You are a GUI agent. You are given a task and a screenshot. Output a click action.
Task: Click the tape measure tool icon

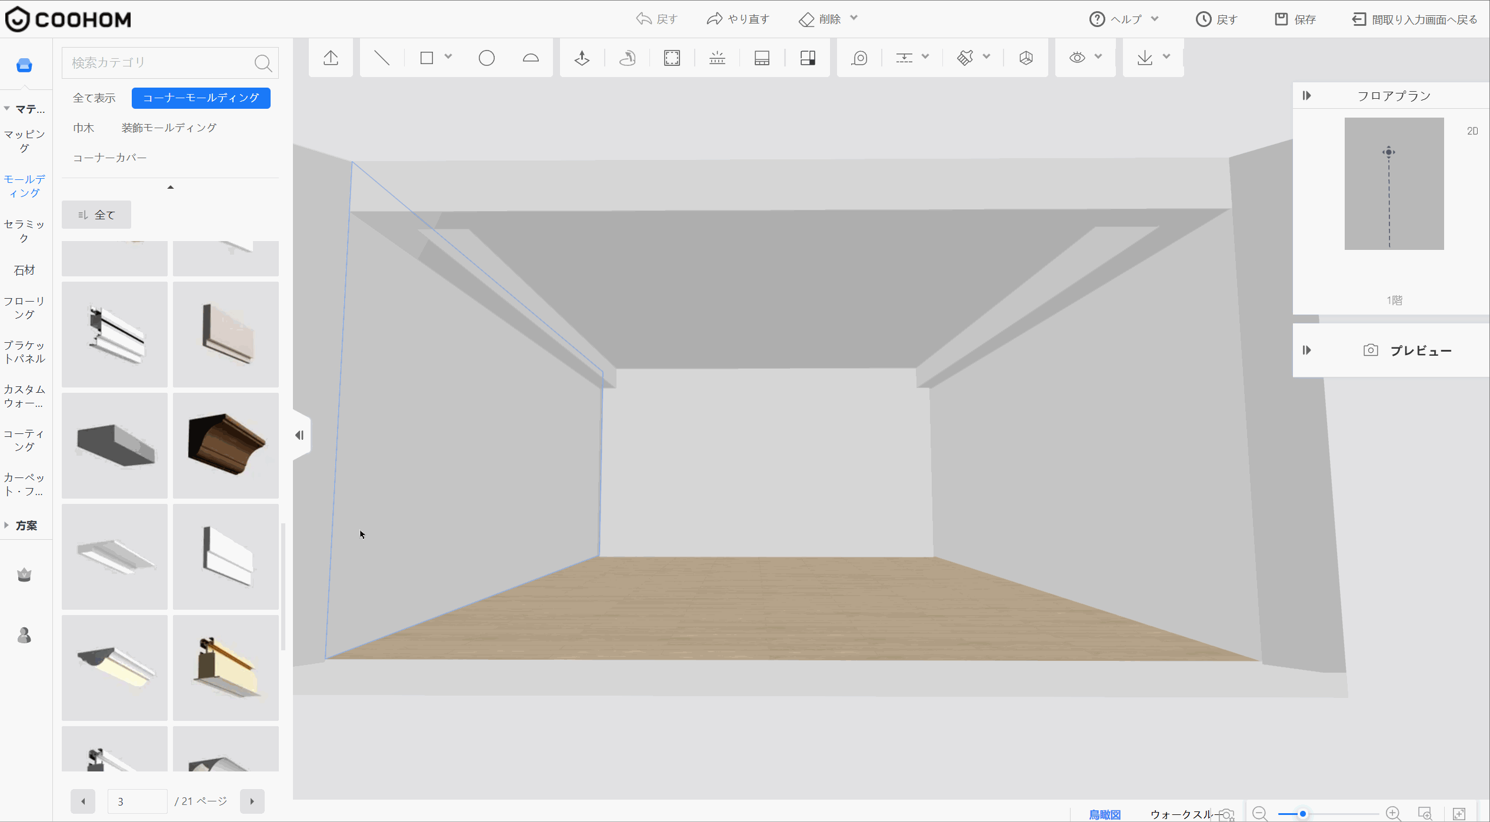pyautogui.click(x=859, y=58)
